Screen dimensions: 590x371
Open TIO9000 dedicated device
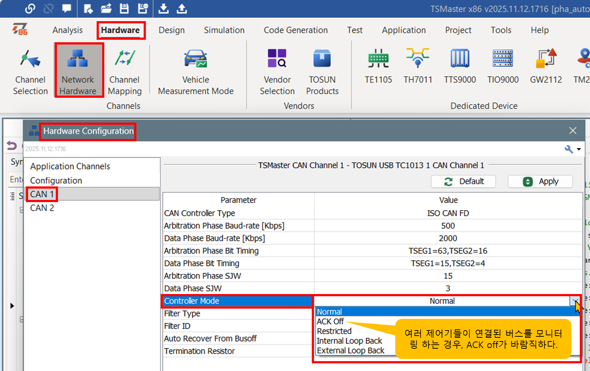[x=503, y=66]
